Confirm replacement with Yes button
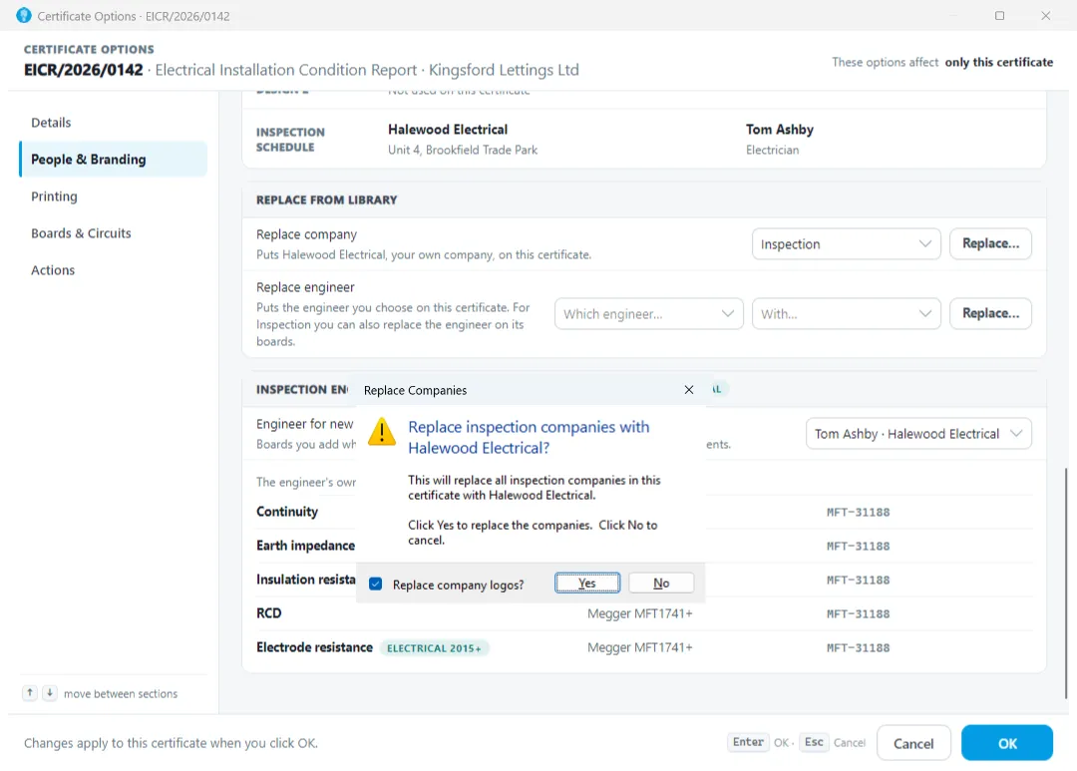1077x771 pixels. (587, 582)
